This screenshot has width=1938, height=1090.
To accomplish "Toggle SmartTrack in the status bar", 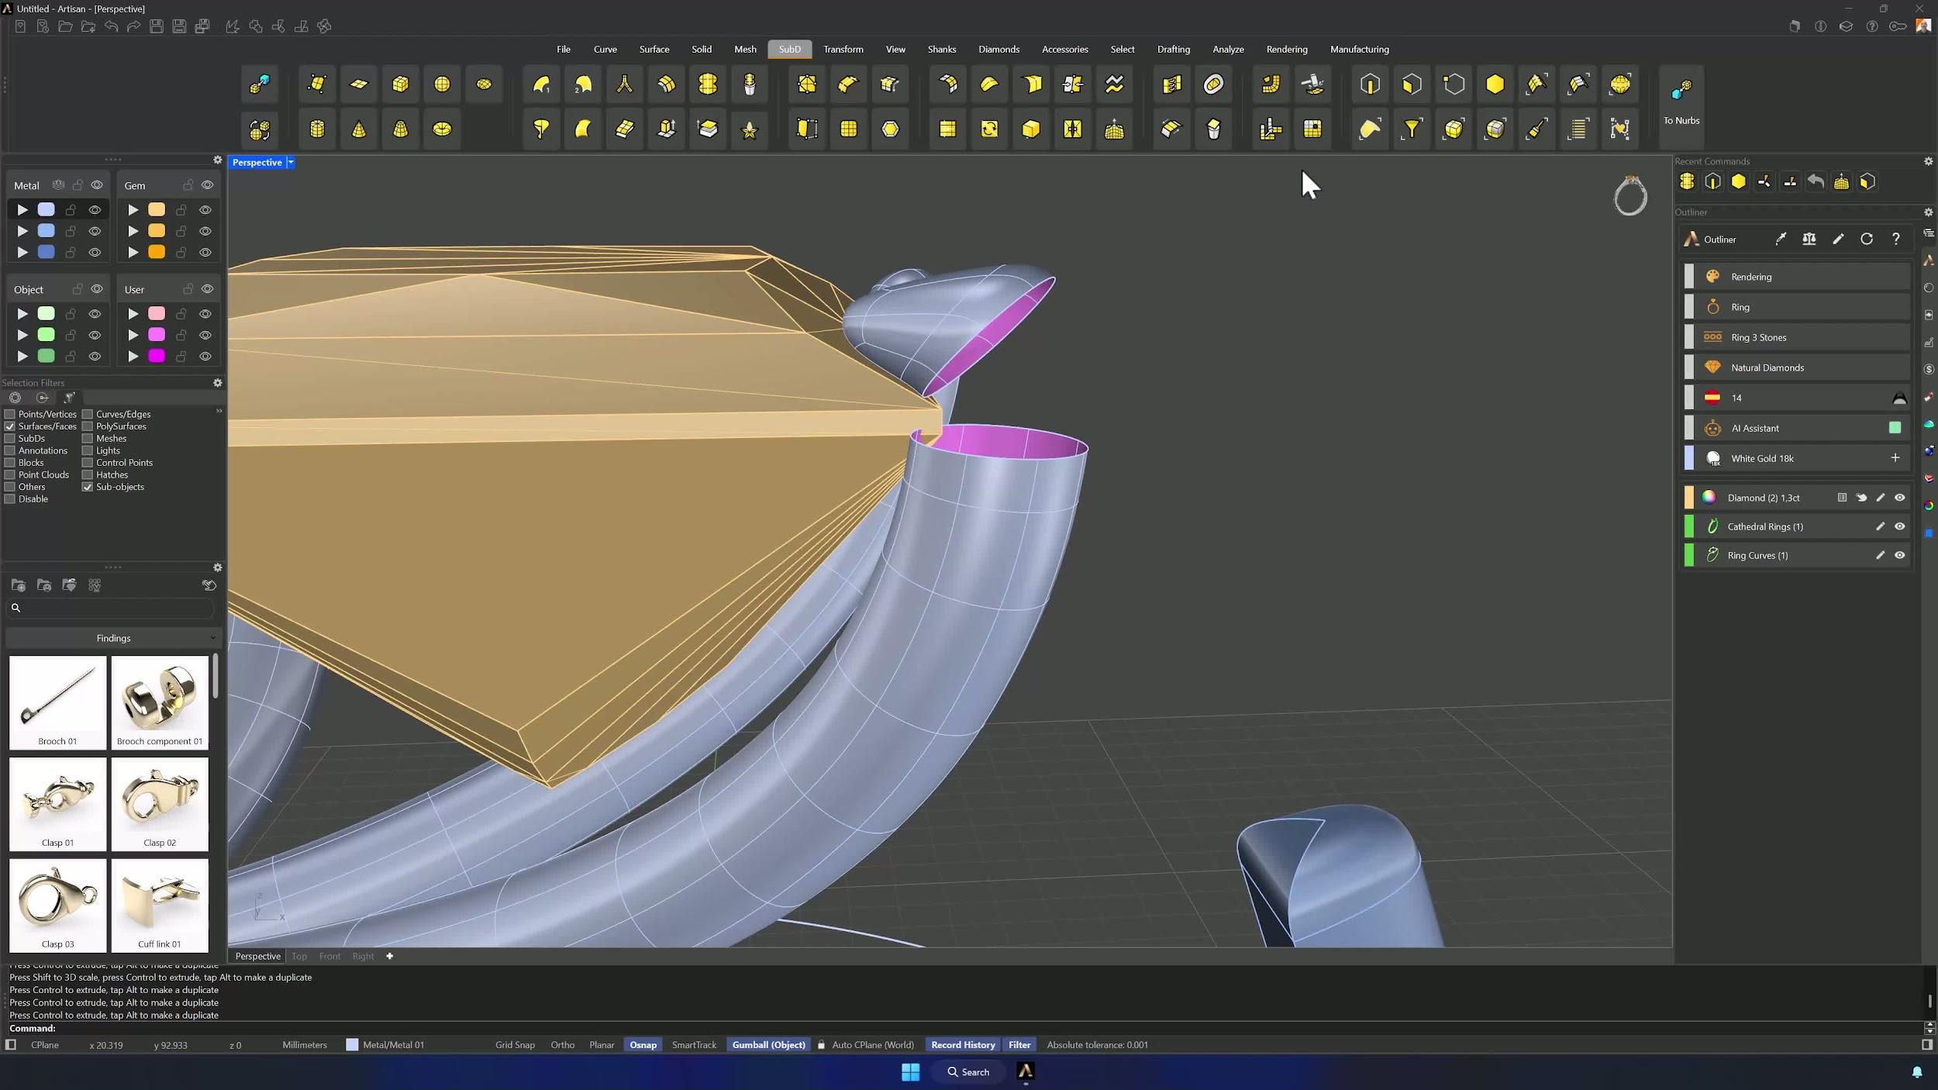I will 694,1045.
